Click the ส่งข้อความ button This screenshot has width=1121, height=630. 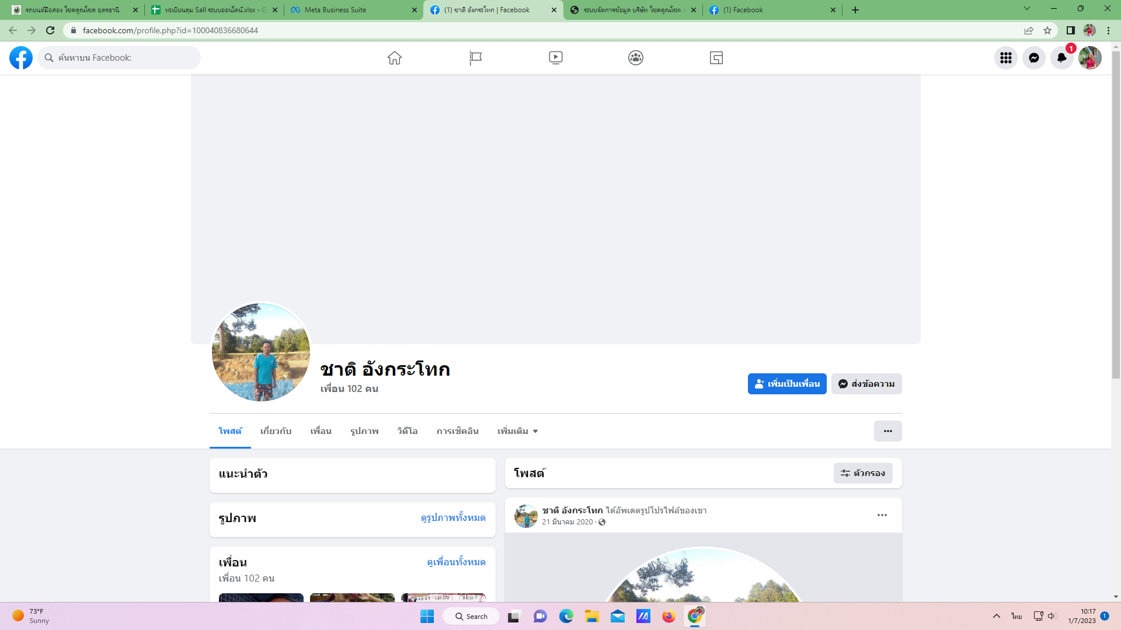click(x=866, y=384)
